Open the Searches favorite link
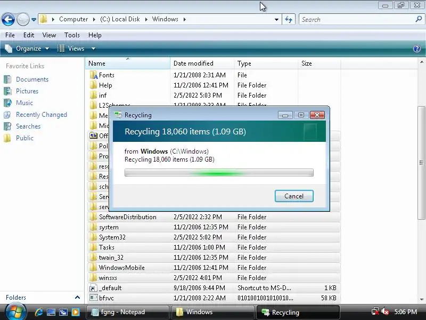 pyautogui.click(x=28, y=126)
